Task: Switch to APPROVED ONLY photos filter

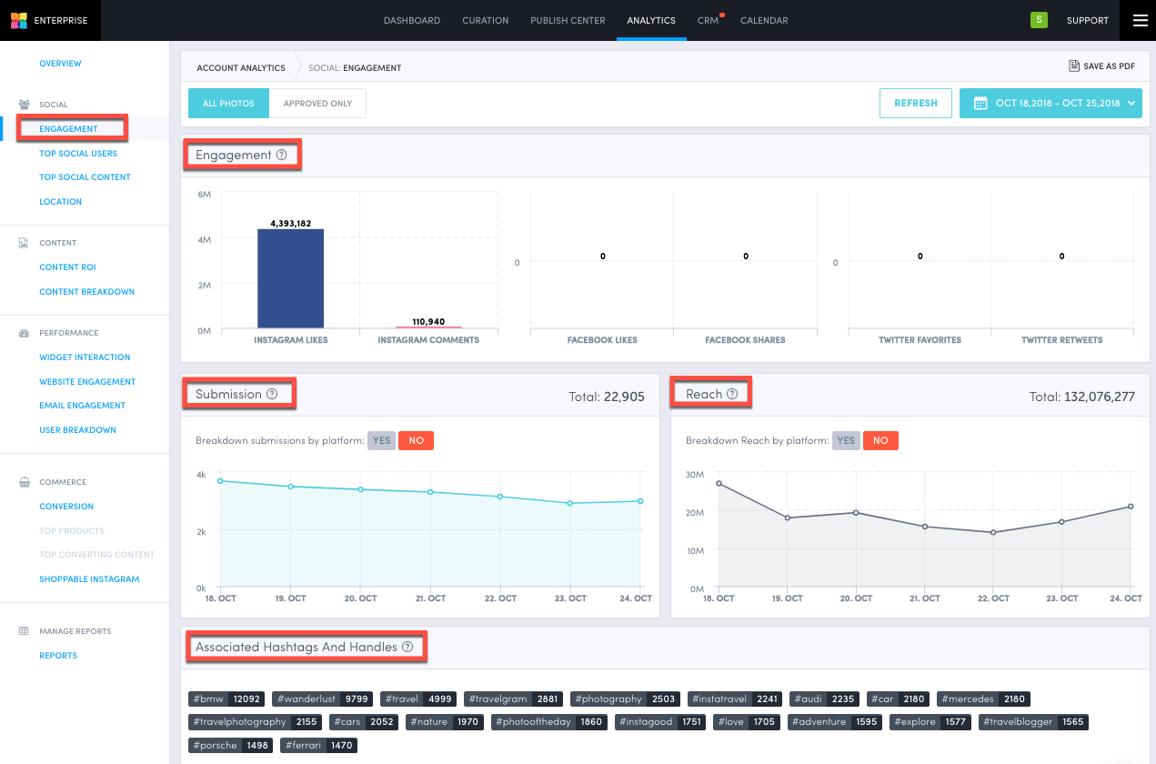Action: (x=317, y=103)
